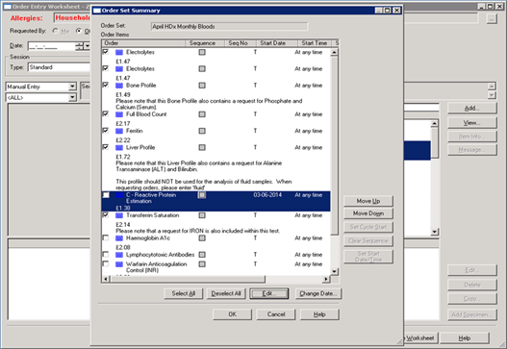Click the Date spinner arrows
Image resolution: width=507 pixels, height=349 pixels.
pos(80,46)
